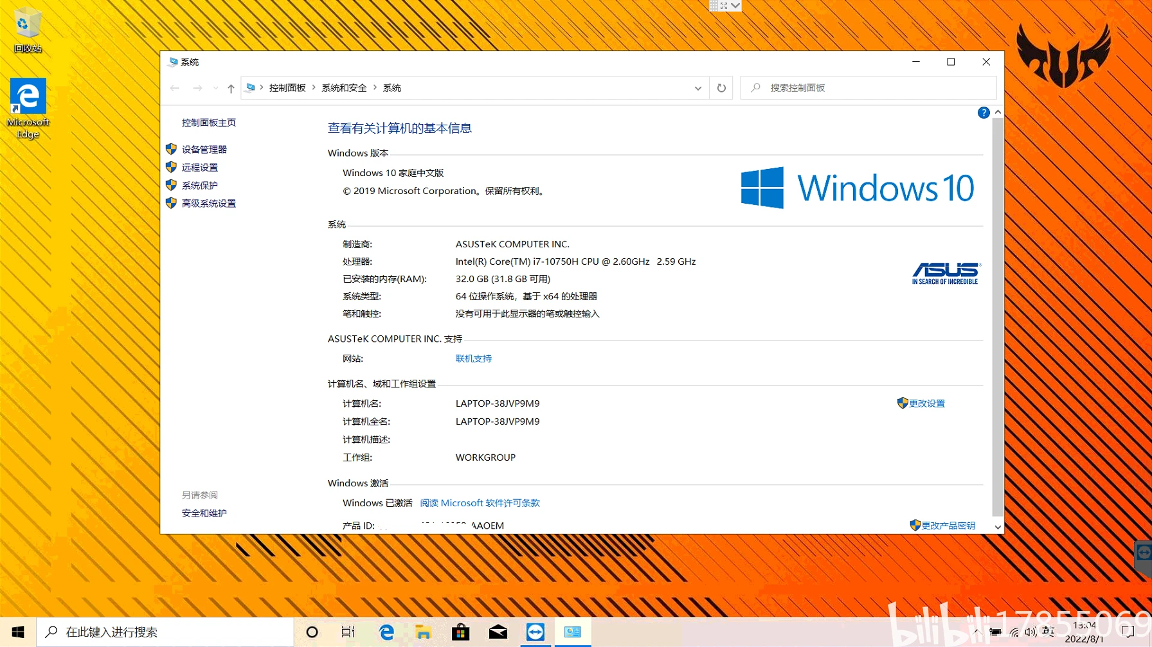1152x647 pixels.
Task: Launch Edge from the taskbar
Action: click(386, 632)
